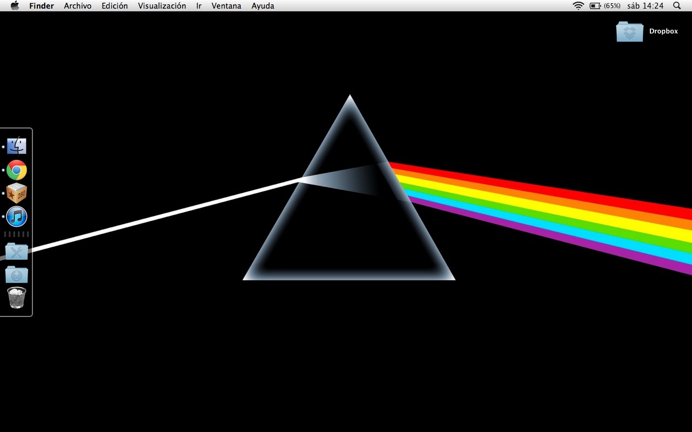Open the Ventana menu
Image resolution: width=692 pixels, height=432 pixels.
pos(227,6)
